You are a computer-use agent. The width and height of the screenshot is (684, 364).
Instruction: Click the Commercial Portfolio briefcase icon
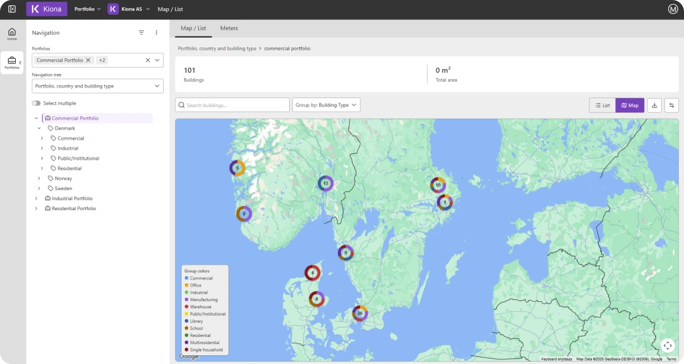coord(48,118)
